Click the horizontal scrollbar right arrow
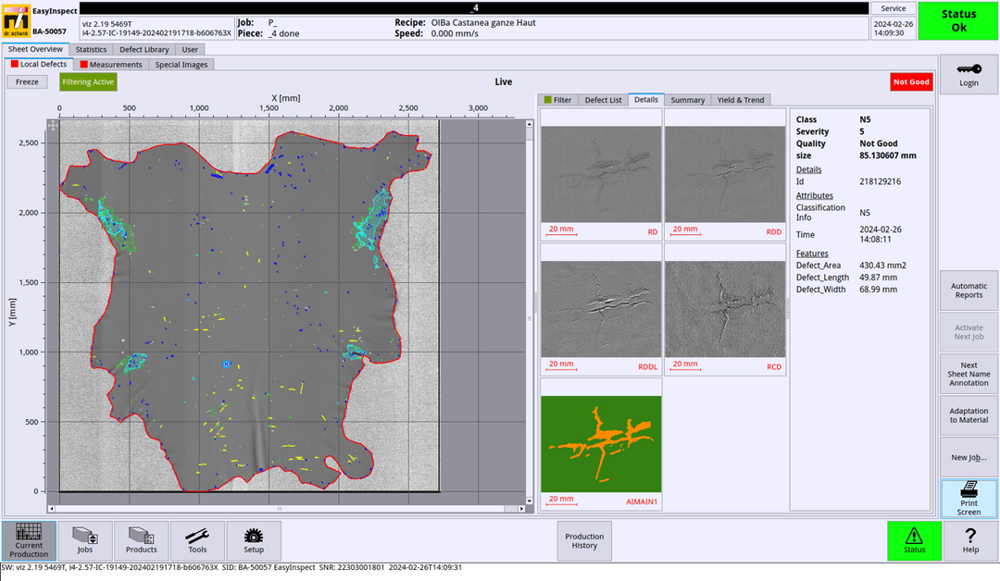This screenshot has width=1000, height=581. (521, 509)
